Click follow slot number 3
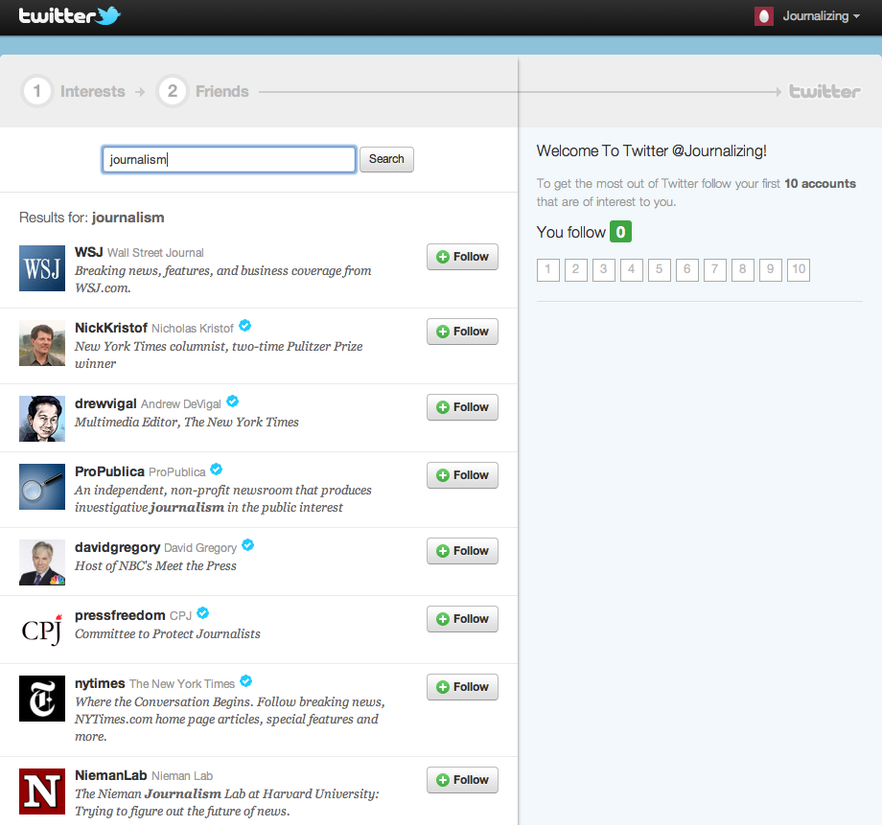Image resolution: width=882 pixels, height=826 pixels. [604, 270]
